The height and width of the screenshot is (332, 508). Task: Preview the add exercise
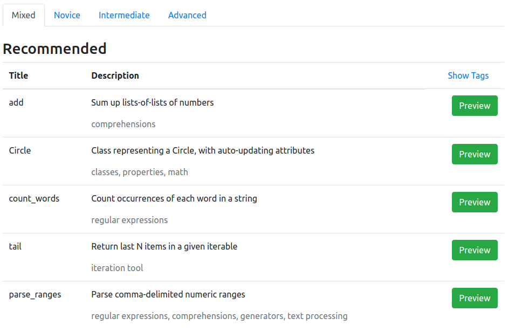coord(474,106)
